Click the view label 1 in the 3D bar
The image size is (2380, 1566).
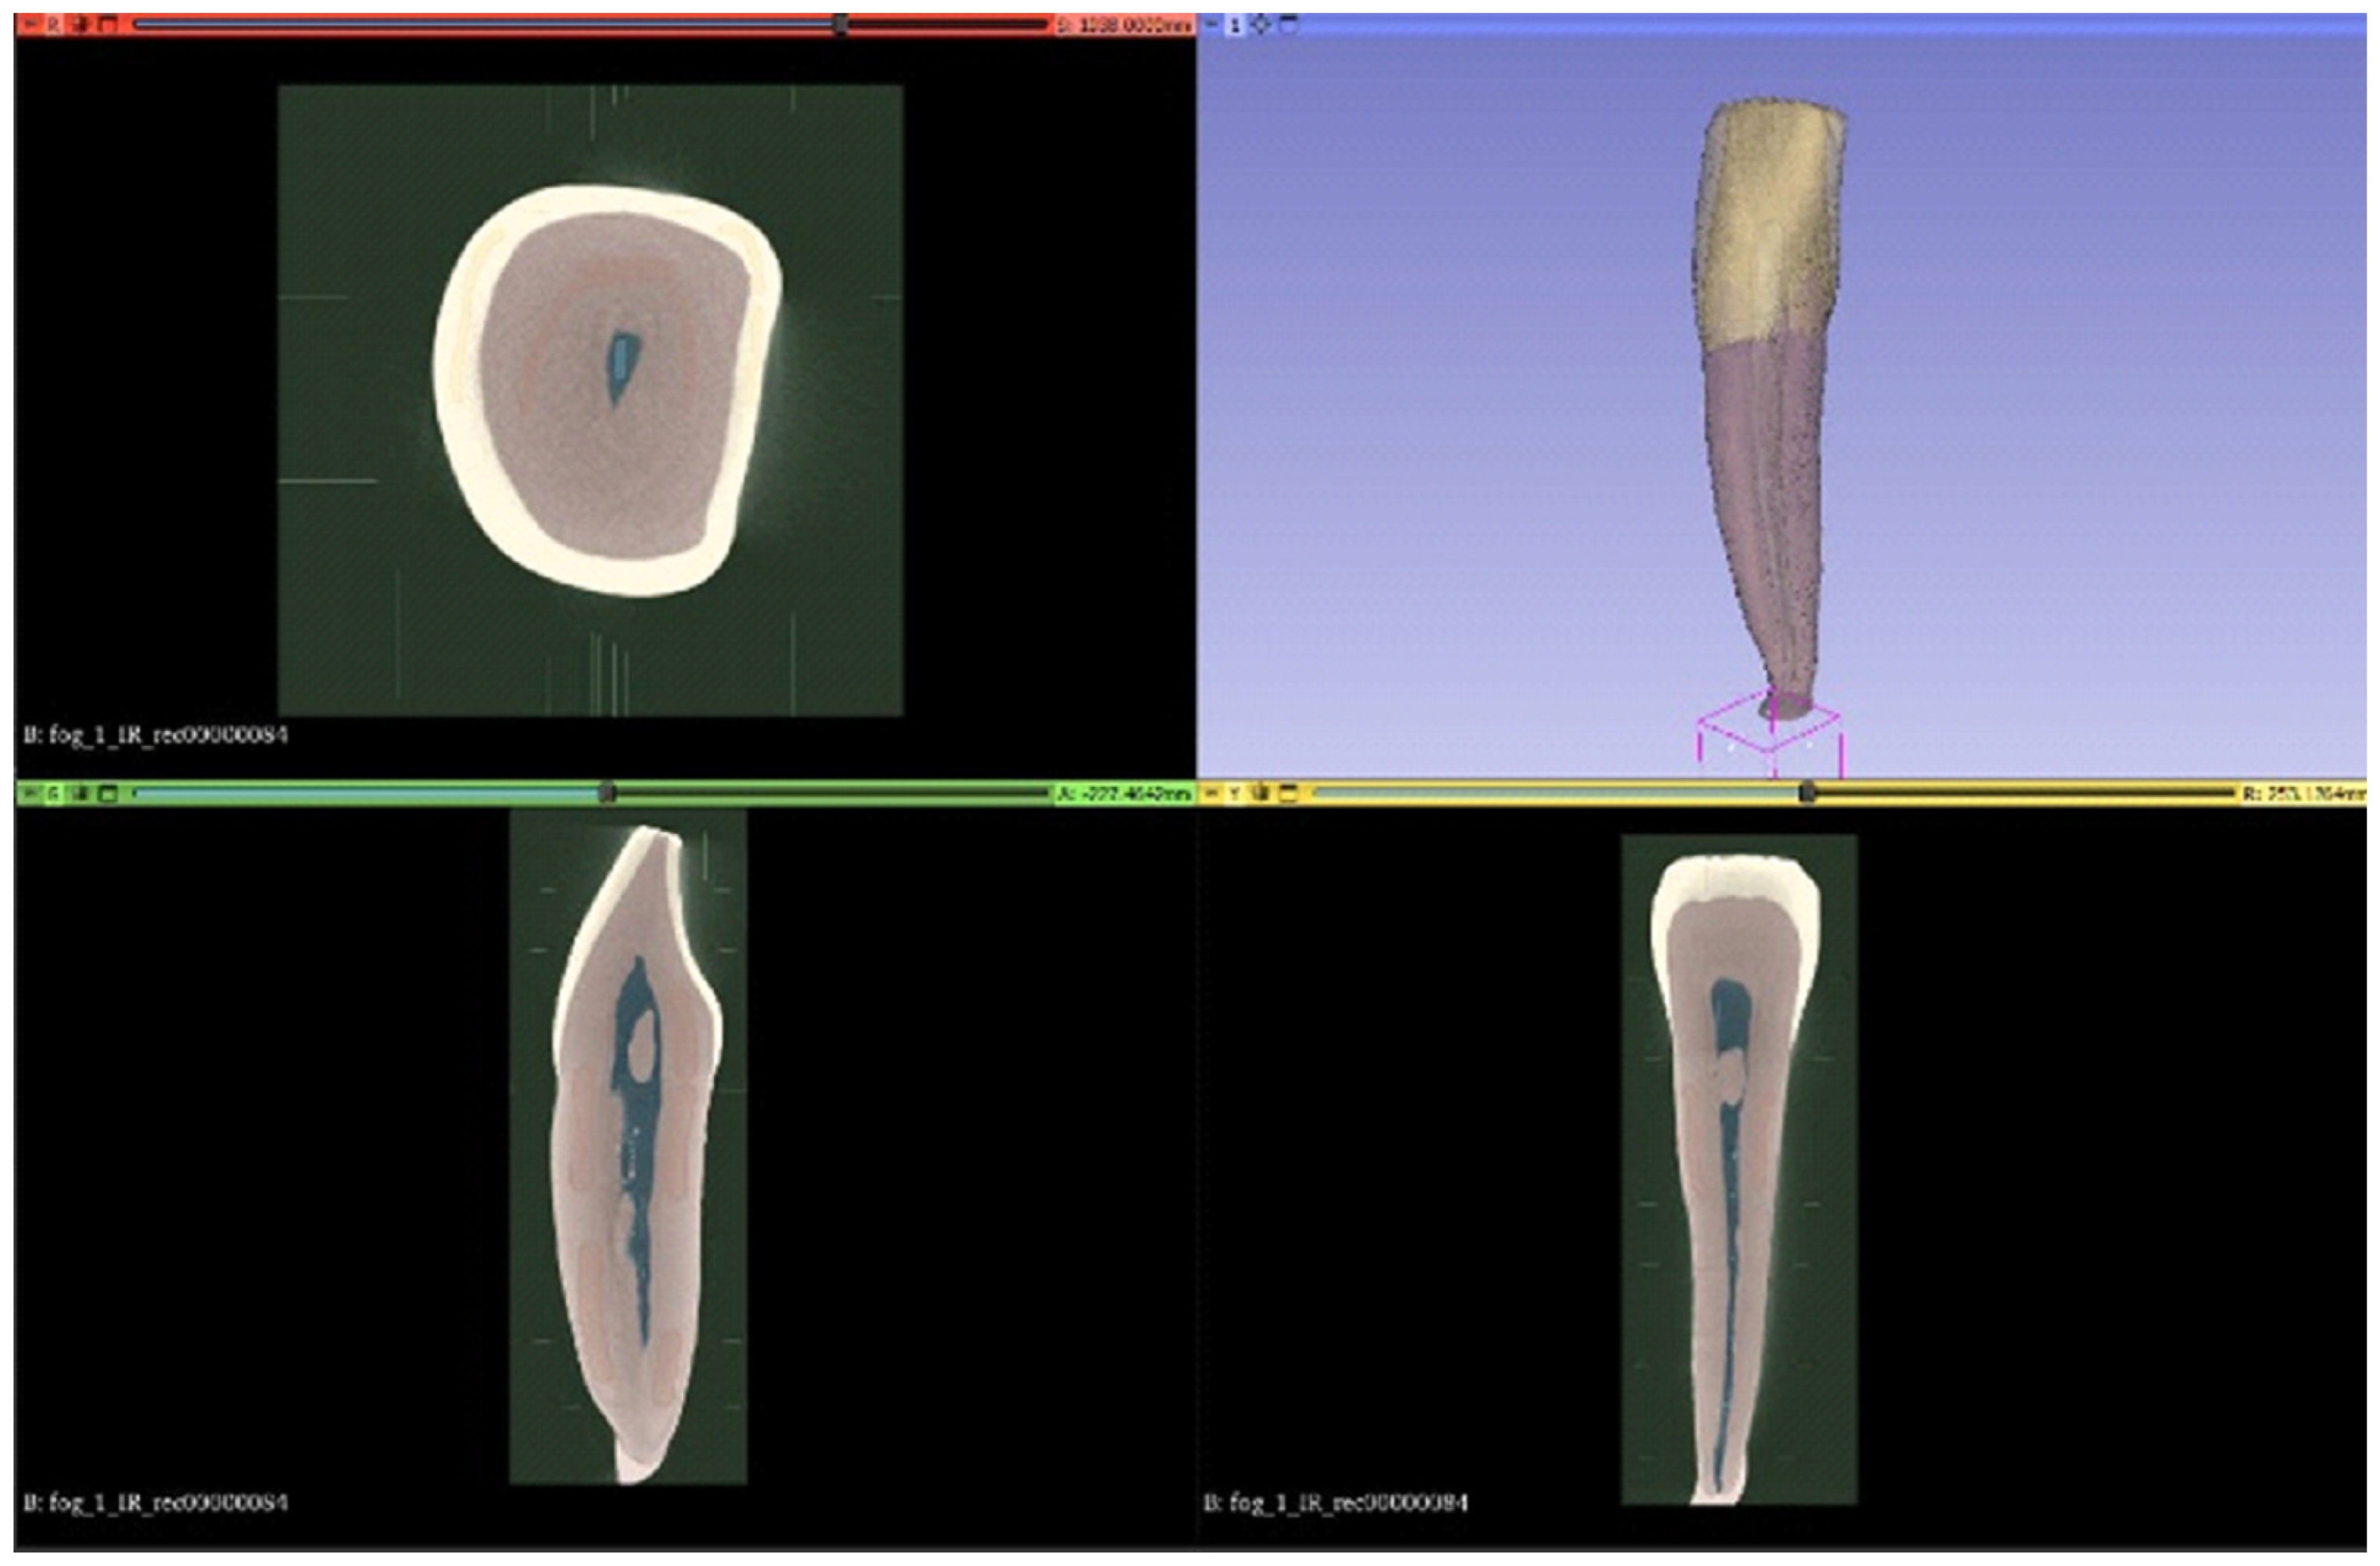[1235, 24]
